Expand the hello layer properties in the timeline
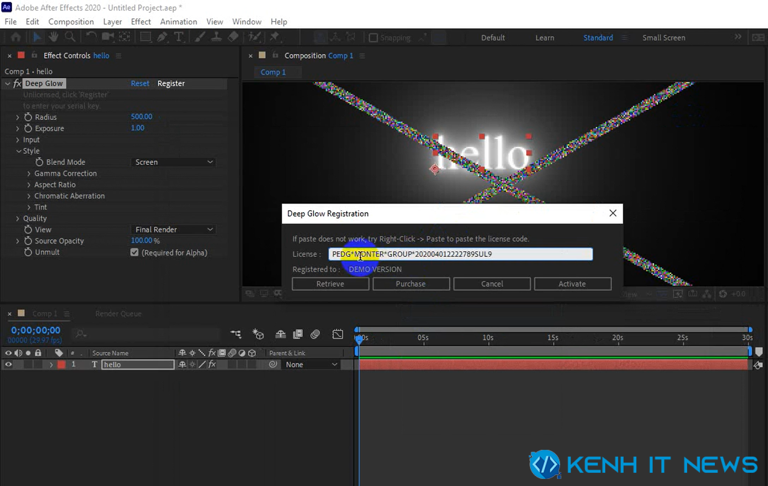The width and height of the screenshot is (768, 486). coord(51,365)
